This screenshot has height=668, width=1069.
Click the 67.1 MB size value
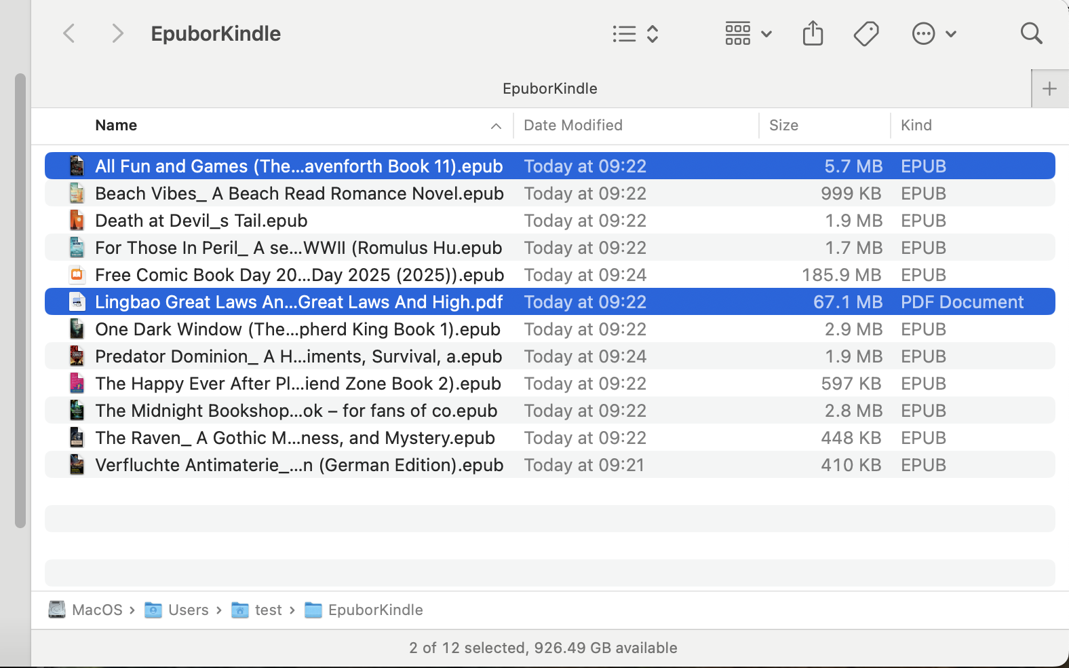848,302
